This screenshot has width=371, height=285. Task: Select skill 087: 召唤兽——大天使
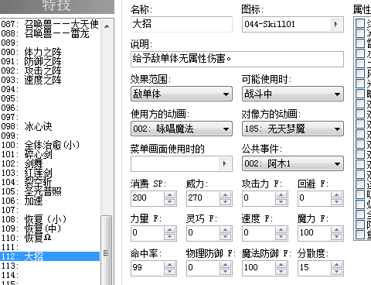(x=50, y=24)
